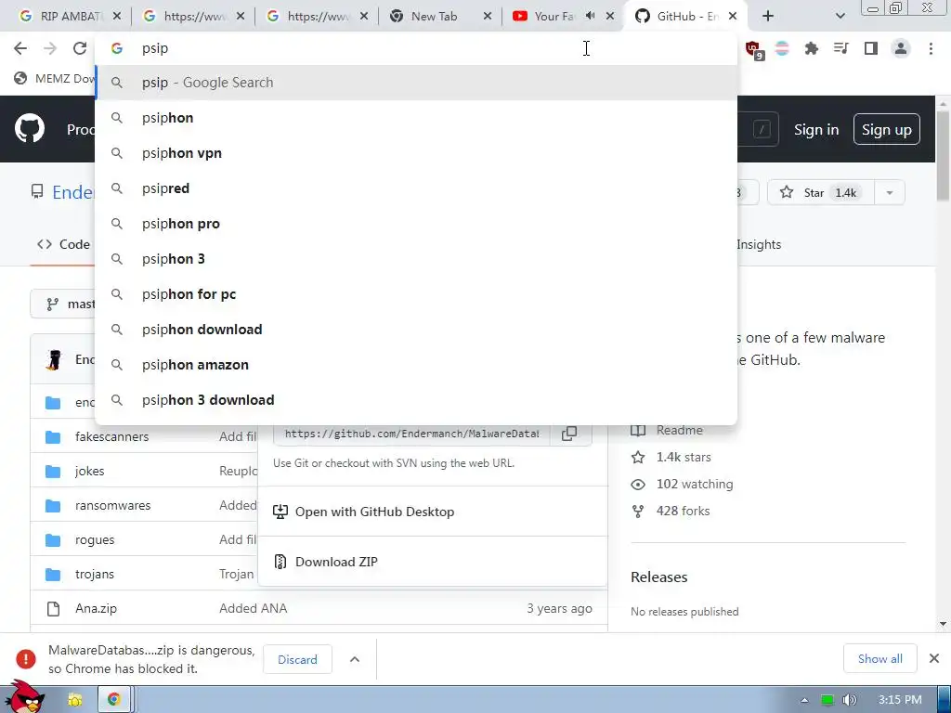Open the ransomwares folder
Screen dimensions: 951x713
point(112,505)
